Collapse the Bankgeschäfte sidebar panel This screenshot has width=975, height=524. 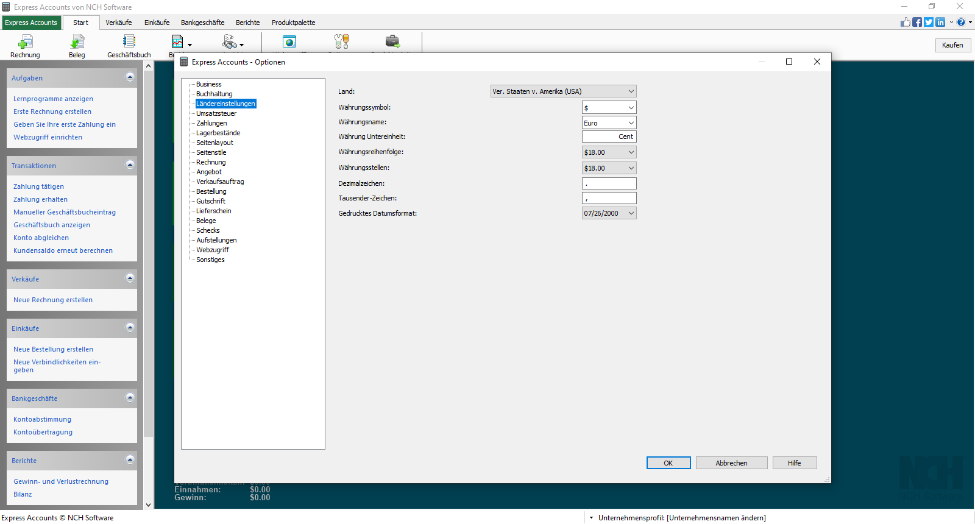pyautogui.click(x=130, y=397)
